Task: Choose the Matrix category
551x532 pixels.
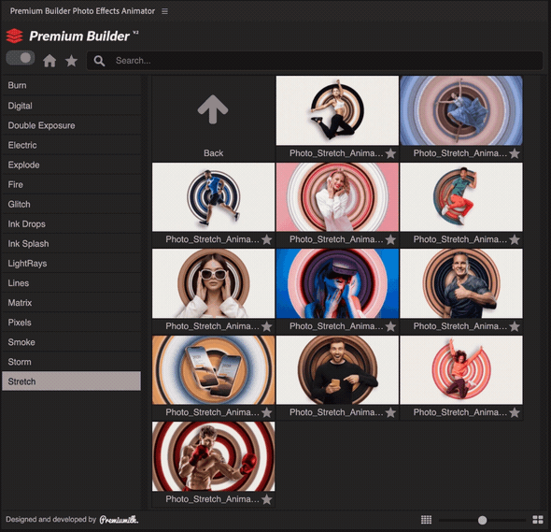Action: pyautogui.click(x=71, y=303)
